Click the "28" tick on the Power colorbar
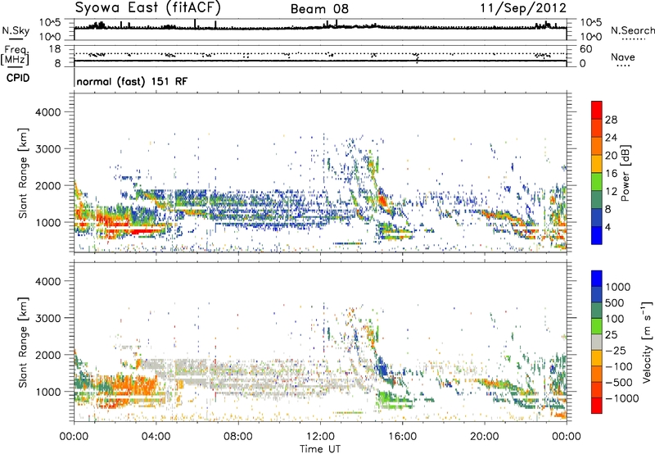 tap(611, 120)
